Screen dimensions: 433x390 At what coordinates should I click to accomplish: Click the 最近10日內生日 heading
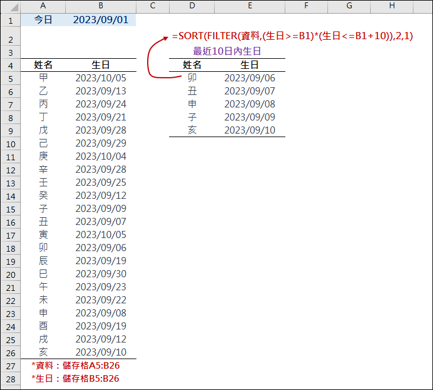[x=227, y=51]
